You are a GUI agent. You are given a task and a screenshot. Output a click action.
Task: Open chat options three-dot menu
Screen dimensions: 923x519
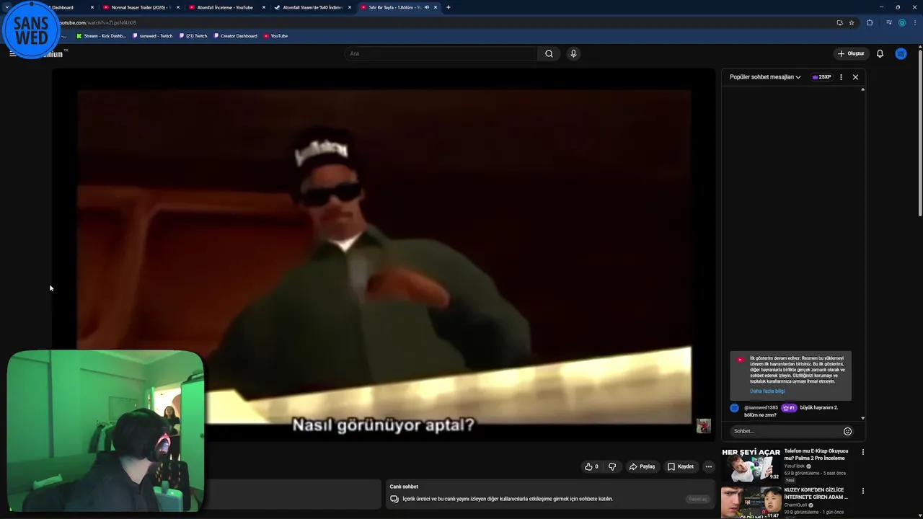(841, 77)
